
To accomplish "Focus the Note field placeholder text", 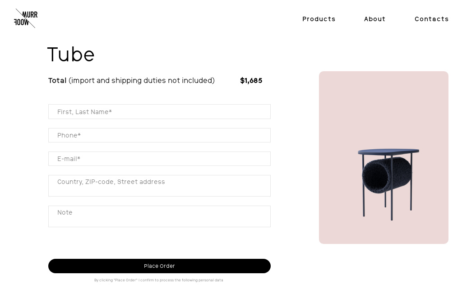I will click(x=65, y=212).
